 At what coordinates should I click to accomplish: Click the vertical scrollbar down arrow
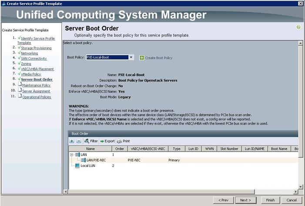point(301,187)
